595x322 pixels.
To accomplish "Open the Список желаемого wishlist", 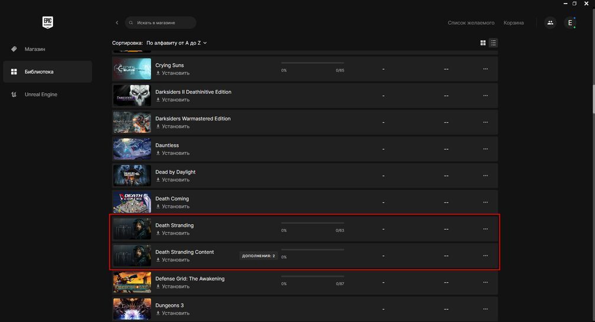I will [470, 23].
